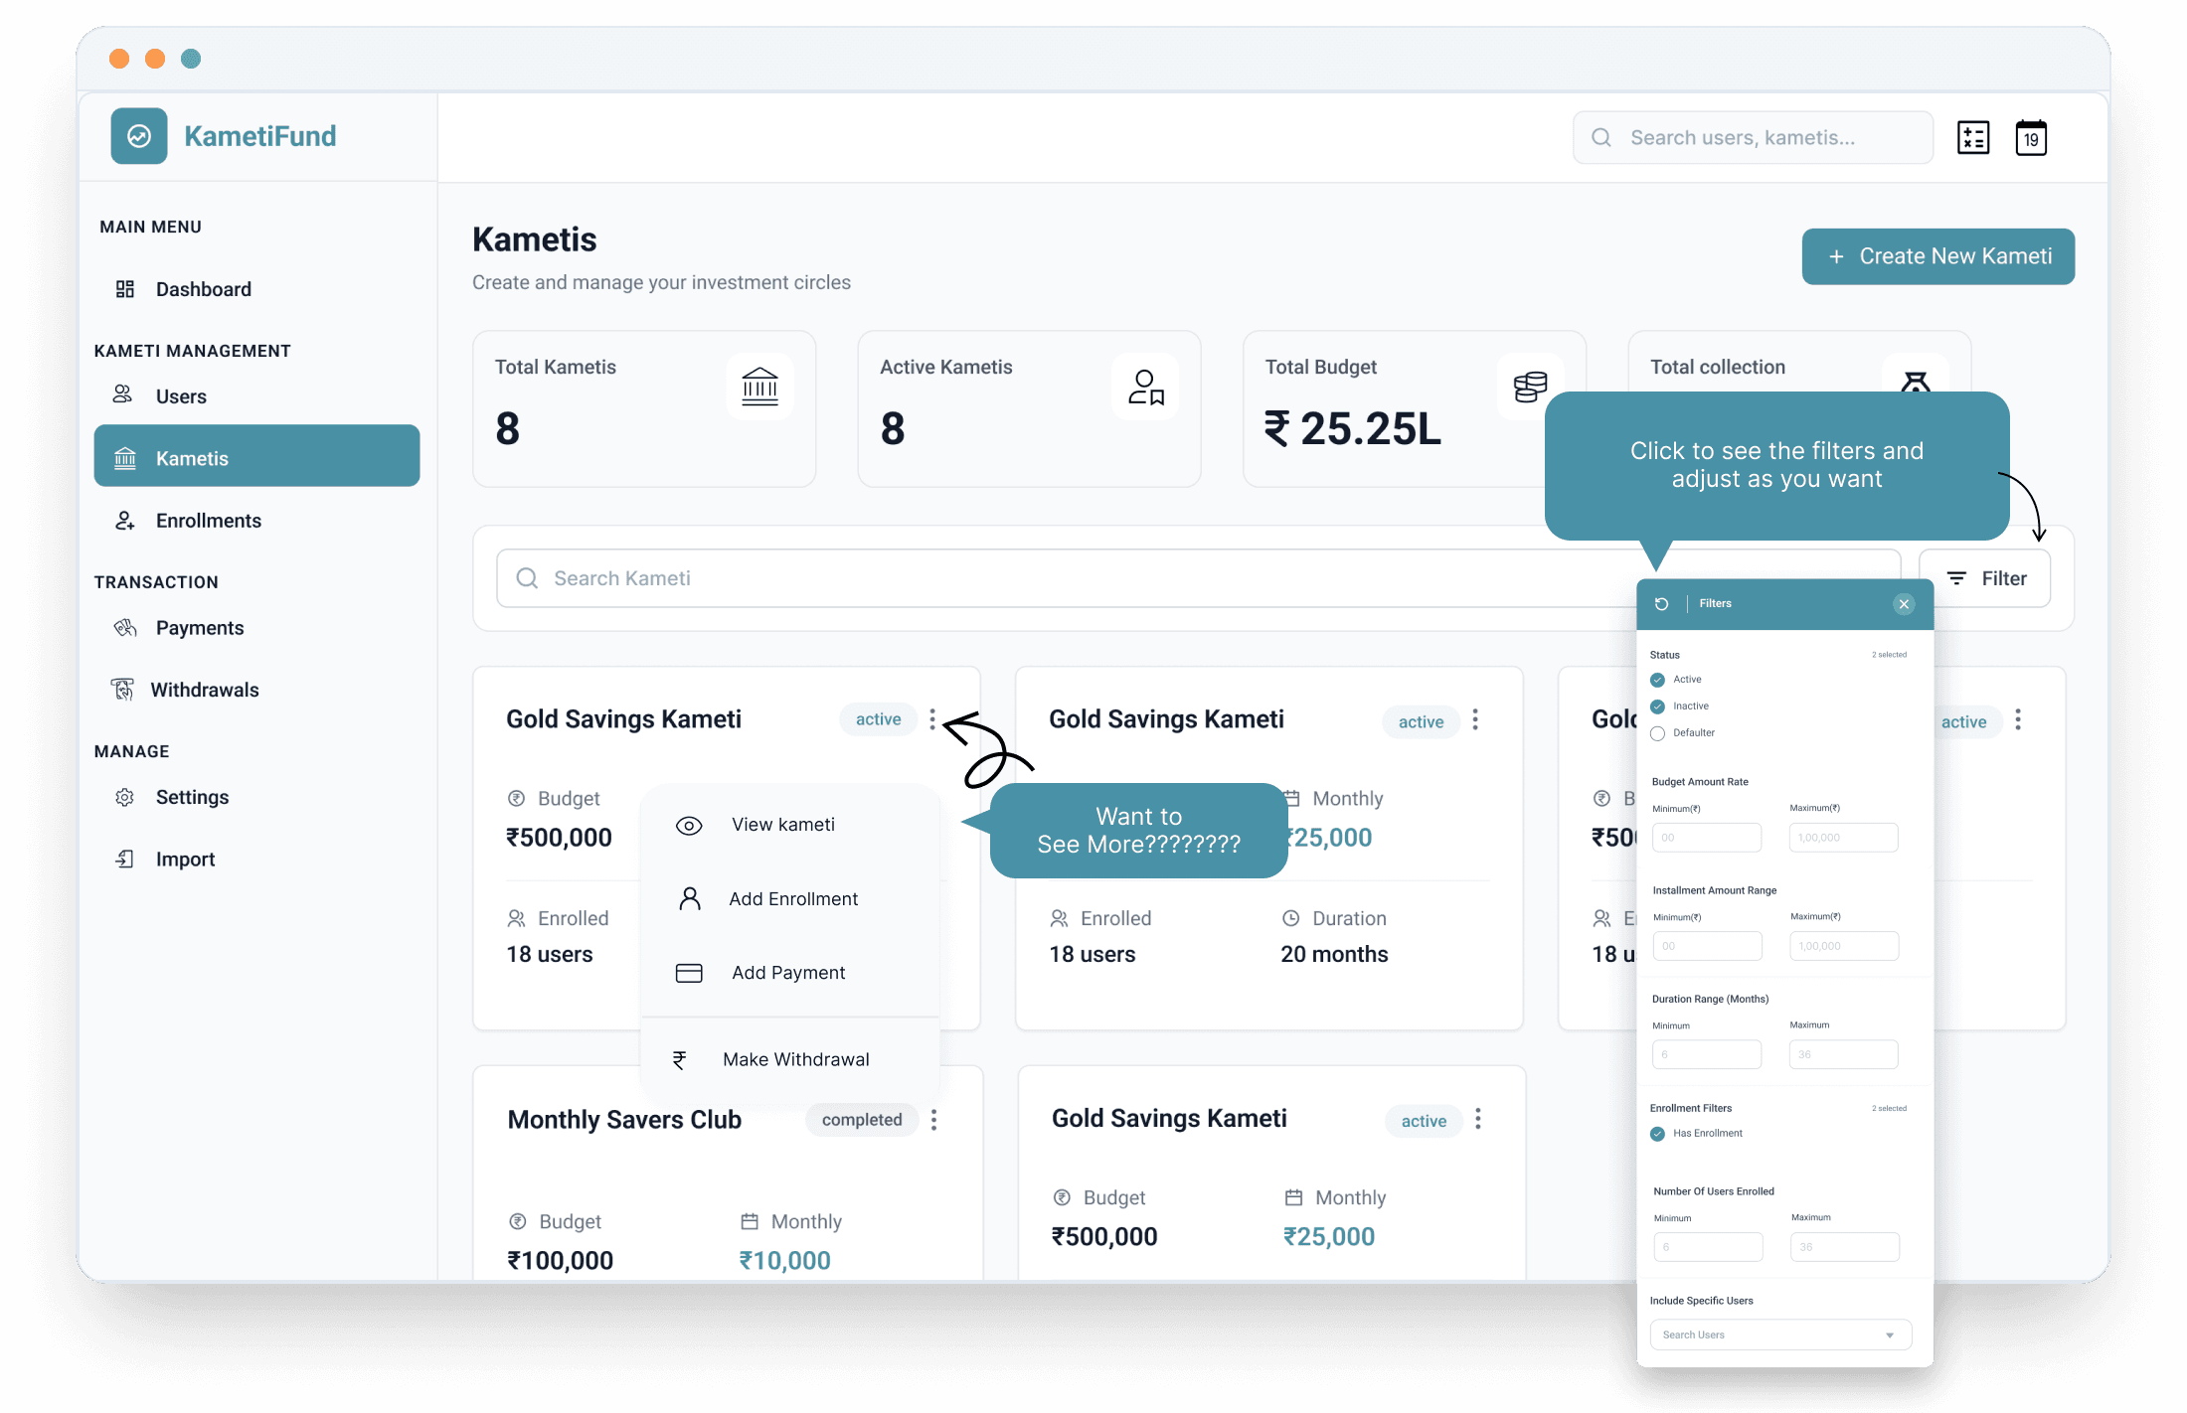Open three-dot menu on bottom Gold Savings Kameti
Viewport: 2187px width, 1413px height.
pos(1478,1119)
